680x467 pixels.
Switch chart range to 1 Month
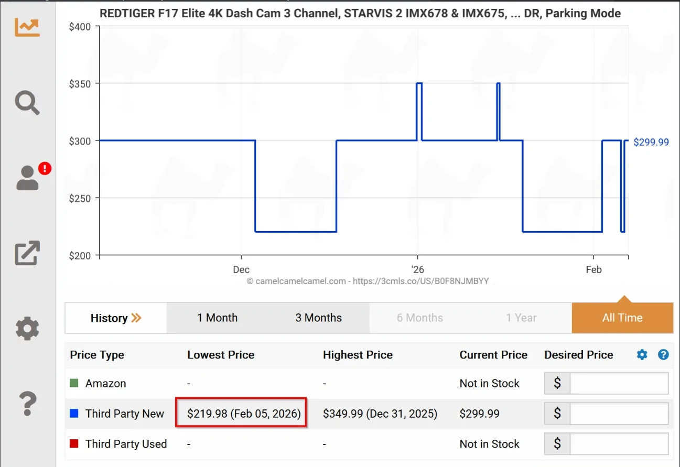tap(217, 318)
